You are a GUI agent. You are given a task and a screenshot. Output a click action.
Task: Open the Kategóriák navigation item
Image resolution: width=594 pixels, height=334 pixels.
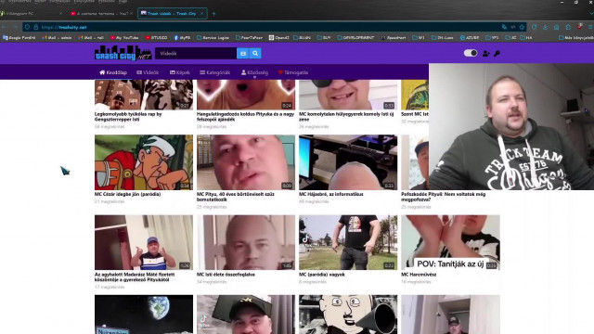tap(214, 72)
